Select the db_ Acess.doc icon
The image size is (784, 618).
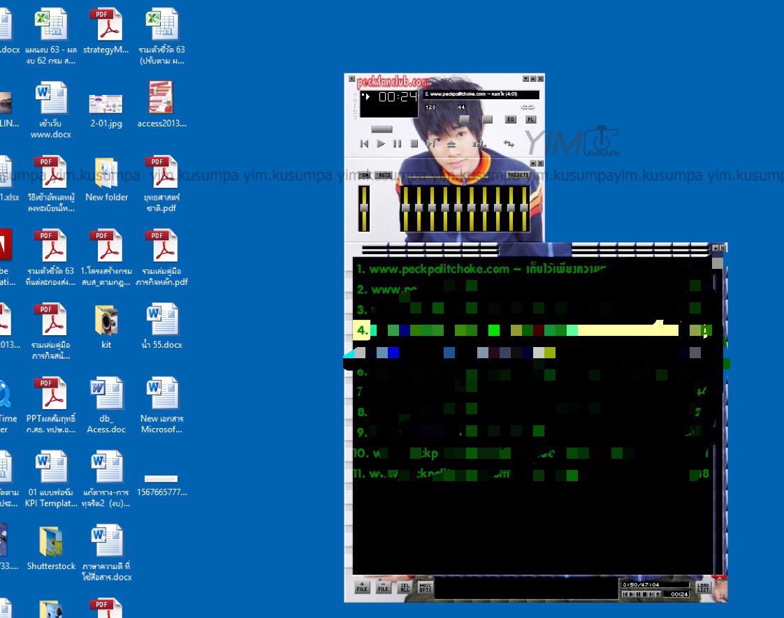106,405
